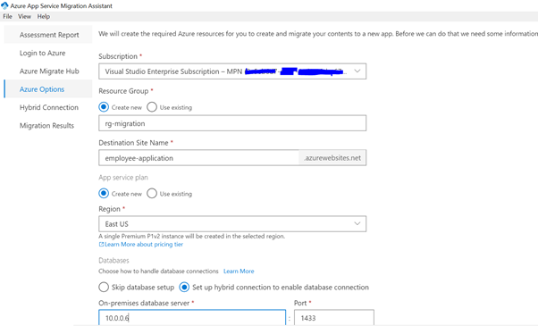
Task: Click the Port field showing 1433
Action: click(334, 318)
